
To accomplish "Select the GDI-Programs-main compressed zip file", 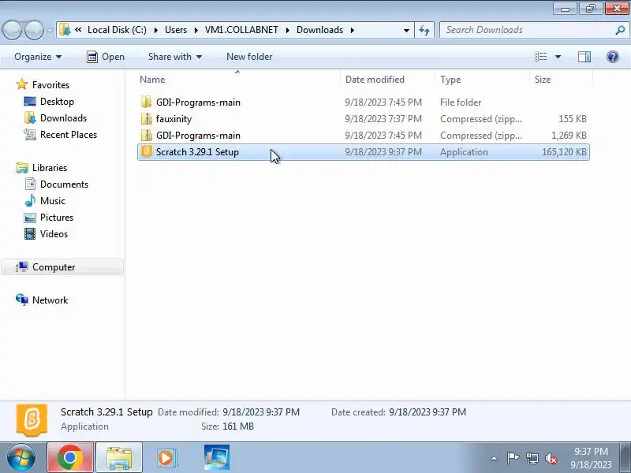I will coord(364,135).
